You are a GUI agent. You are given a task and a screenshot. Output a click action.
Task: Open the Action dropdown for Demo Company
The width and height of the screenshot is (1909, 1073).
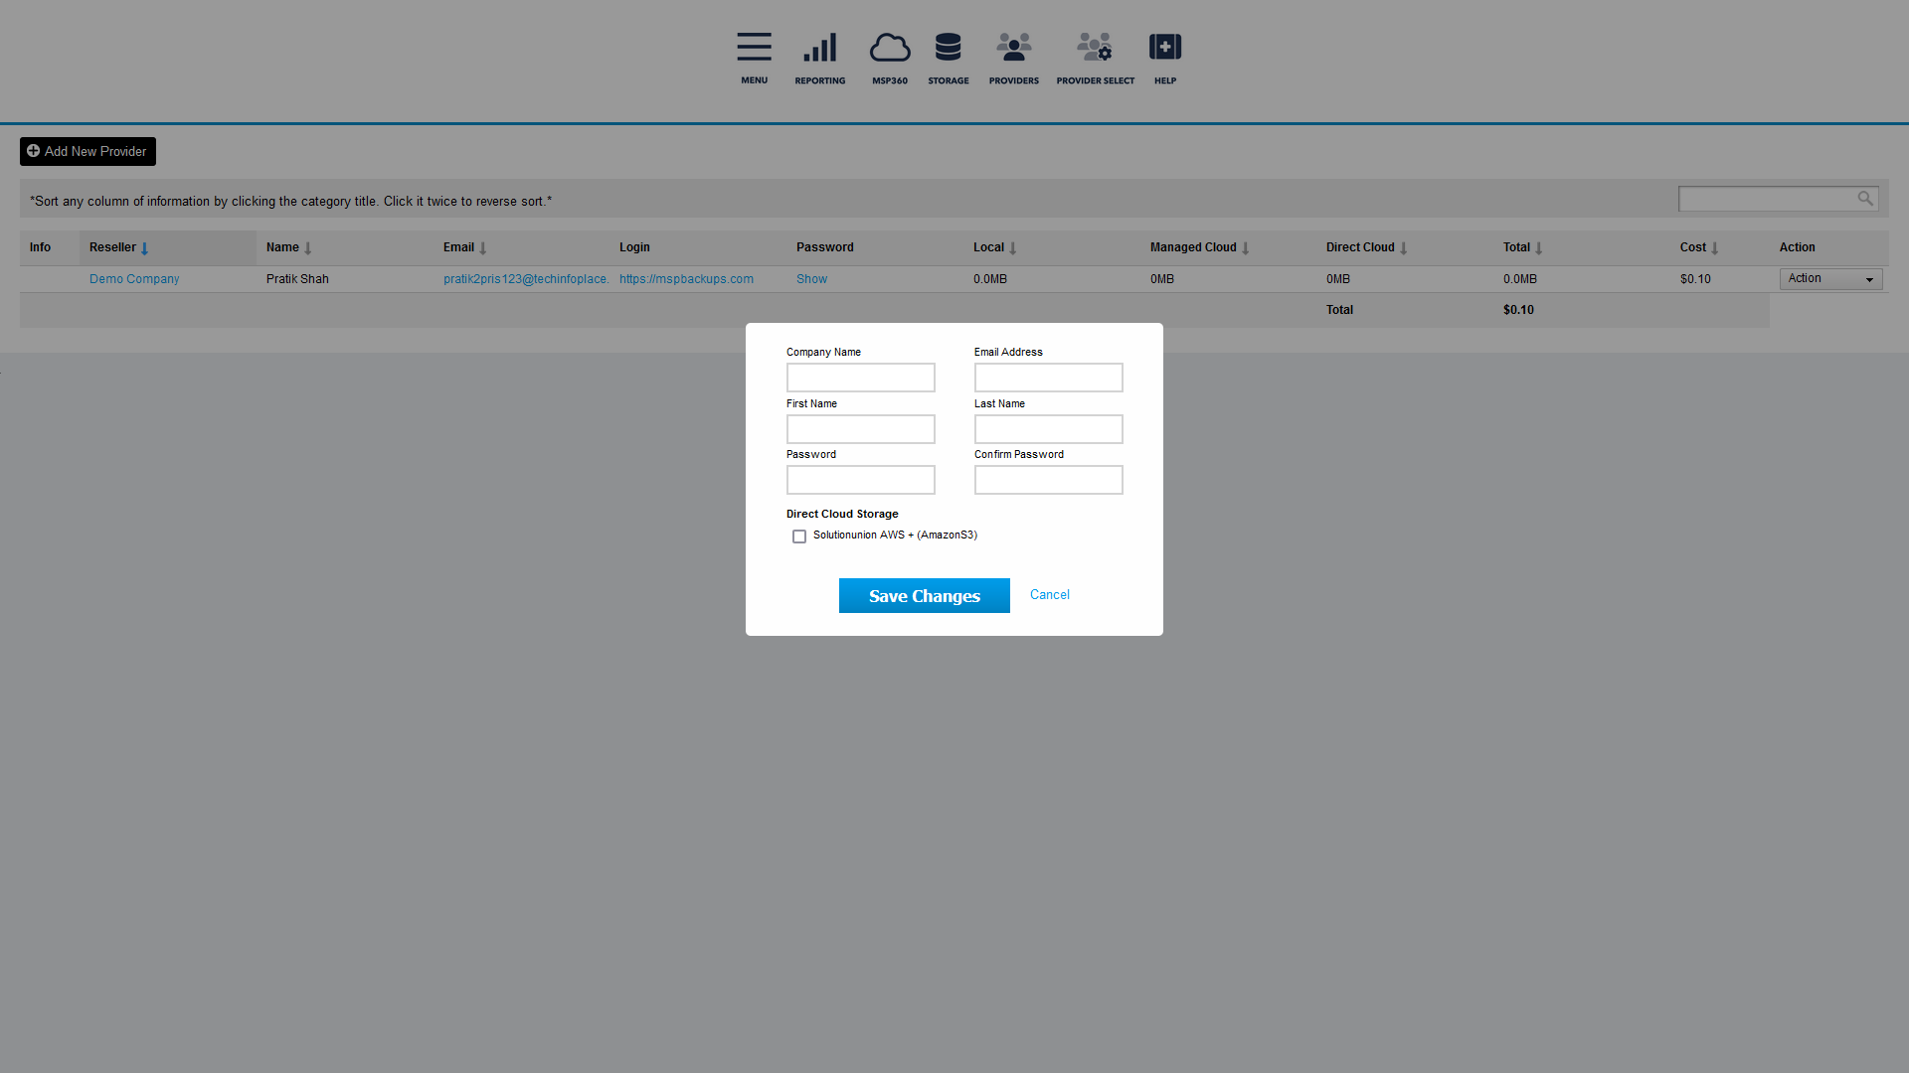[x=1829, y=279]
